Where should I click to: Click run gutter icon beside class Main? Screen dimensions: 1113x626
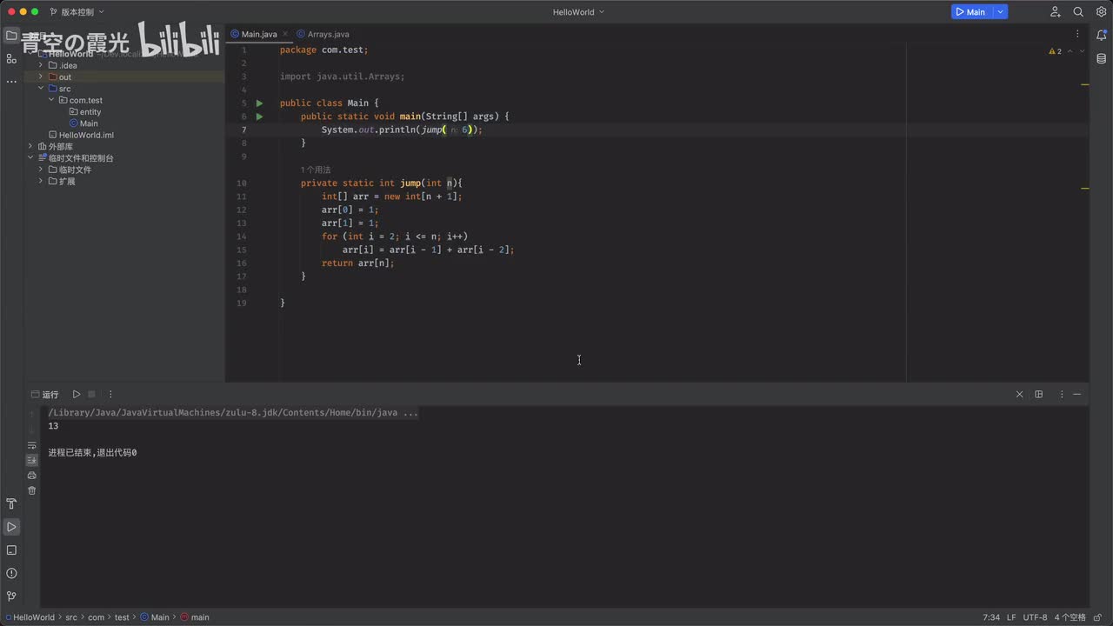(259, 103)
